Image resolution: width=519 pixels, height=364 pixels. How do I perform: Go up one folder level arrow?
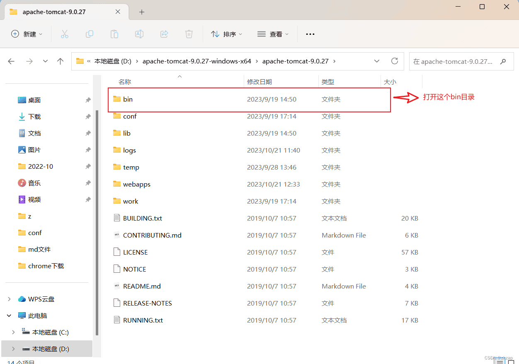tap(61, 61)
